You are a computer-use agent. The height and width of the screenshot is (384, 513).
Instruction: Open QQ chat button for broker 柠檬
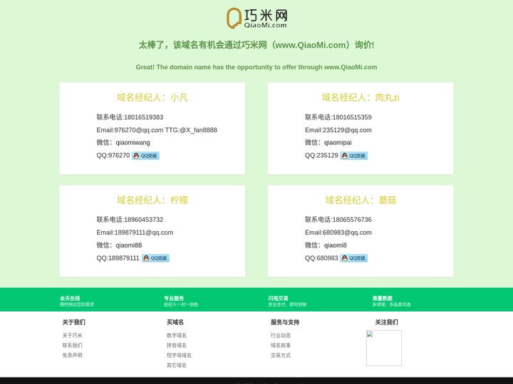click(155, 258)
